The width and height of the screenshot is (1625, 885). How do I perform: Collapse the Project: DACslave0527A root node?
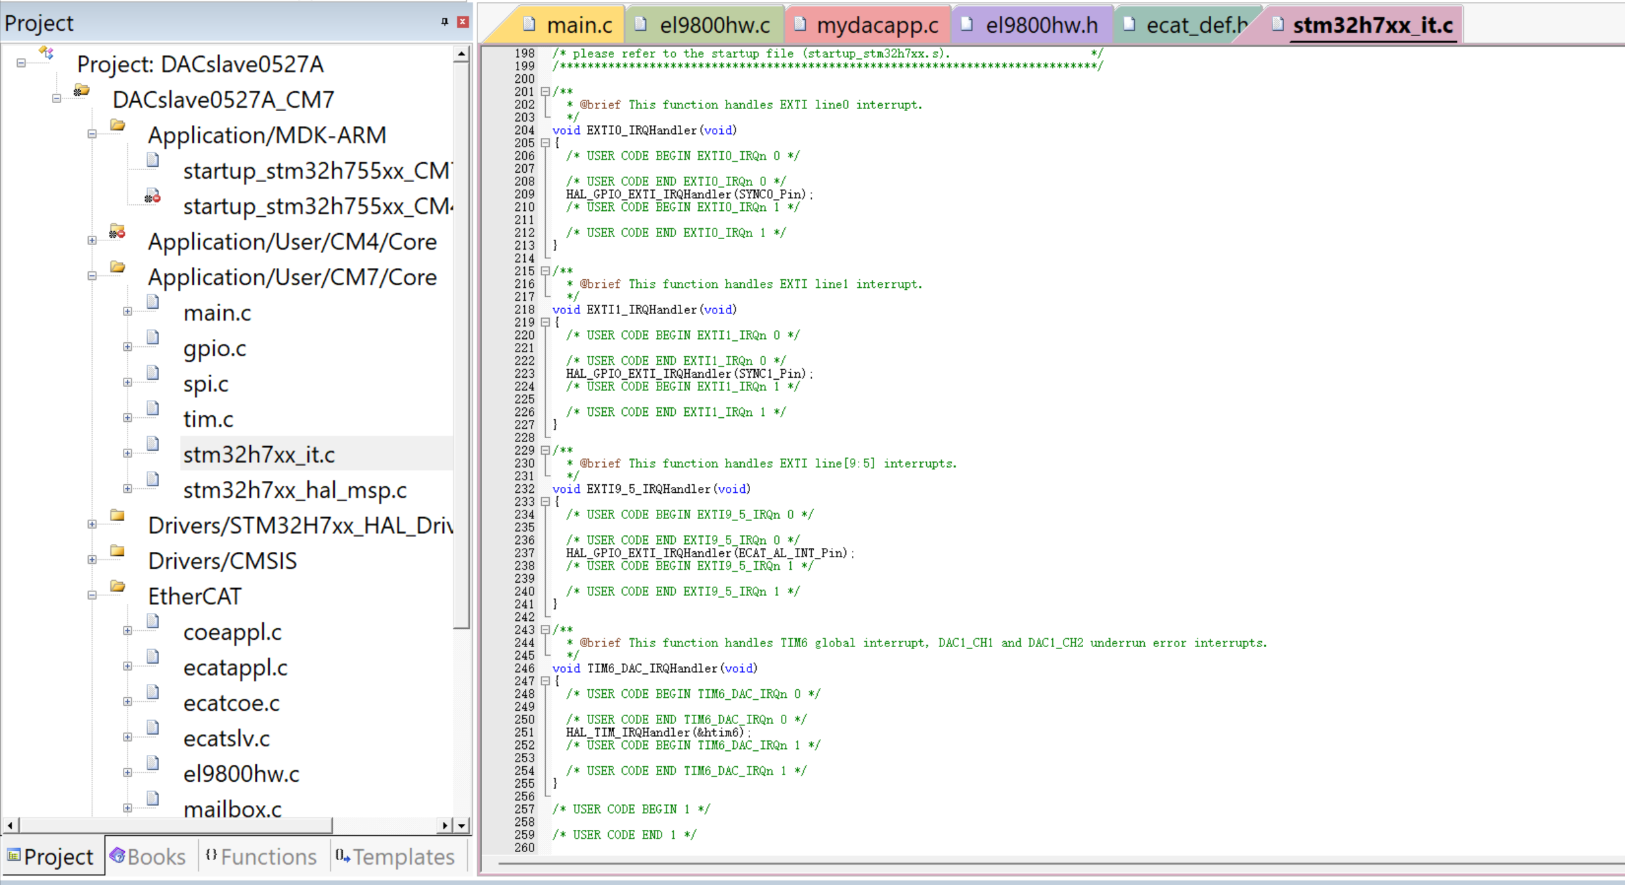pyautogui.click(x=21, y=63)
